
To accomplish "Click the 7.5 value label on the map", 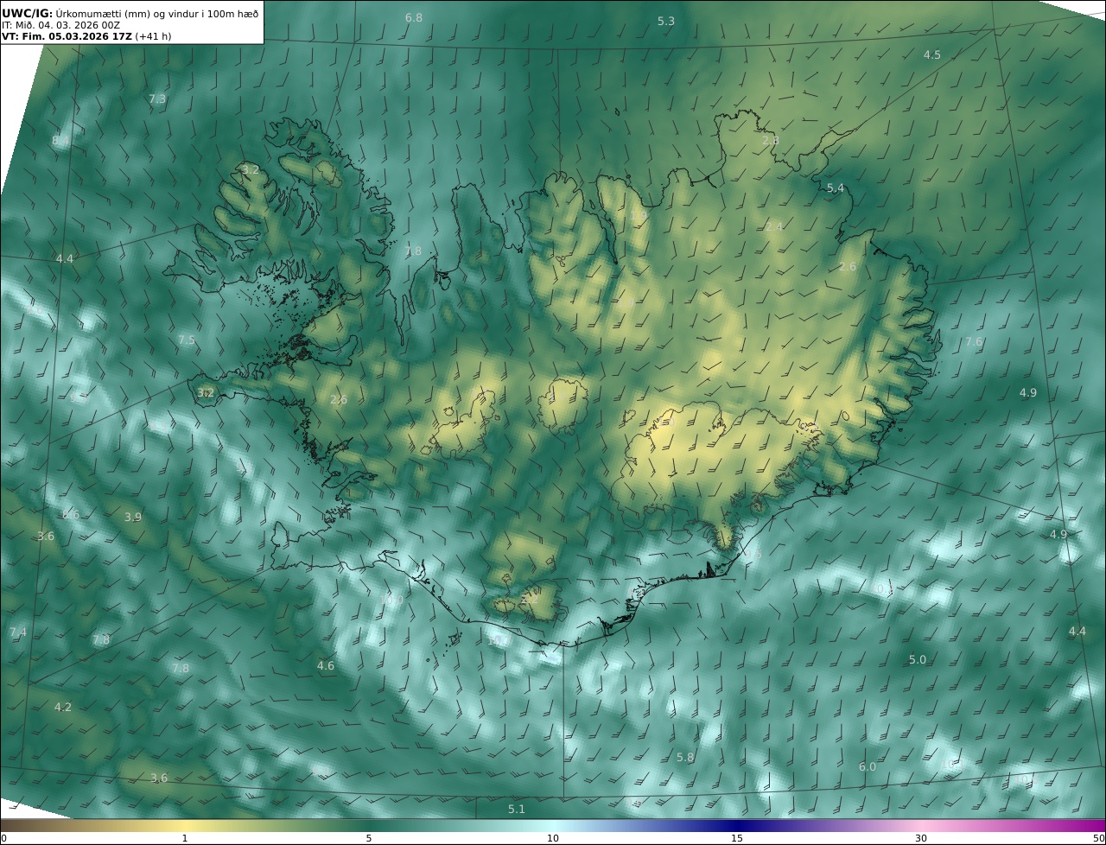I will (x=187, y=340).
